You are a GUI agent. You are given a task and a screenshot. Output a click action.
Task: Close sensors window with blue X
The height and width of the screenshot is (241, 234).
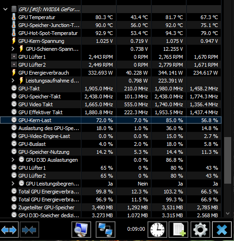point(222,229)
